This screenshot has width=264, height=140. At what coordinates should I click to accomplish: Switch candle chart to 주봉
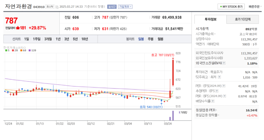(151, 39)
